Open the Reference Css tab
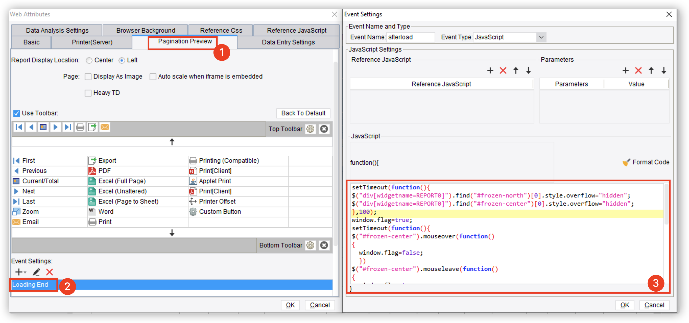 point(221,30)
